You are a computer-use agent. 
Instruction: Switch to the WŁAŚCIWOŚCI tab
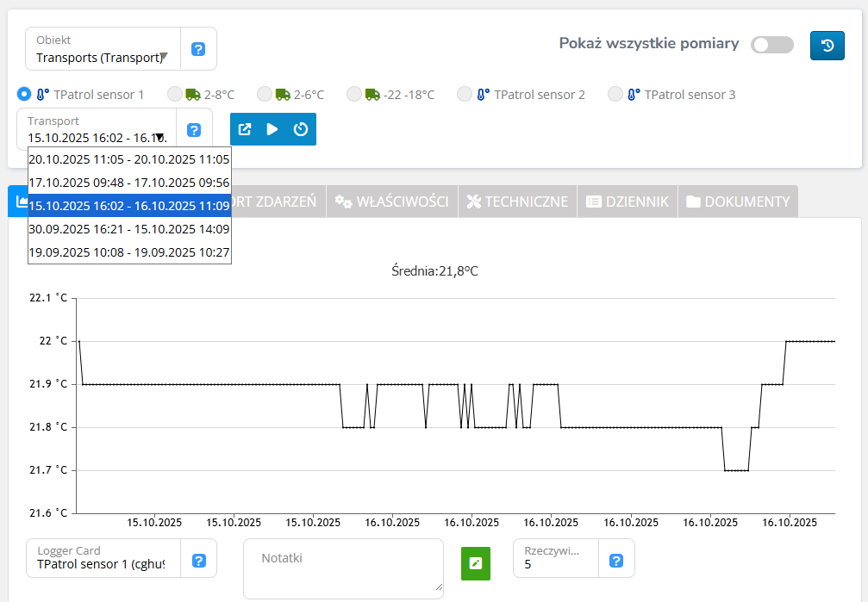pyautogui.click(x=392, y=202)
